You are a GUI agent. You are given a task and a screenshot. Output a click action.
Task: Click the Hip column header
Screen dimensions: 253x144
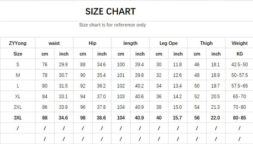coord(92,43)
